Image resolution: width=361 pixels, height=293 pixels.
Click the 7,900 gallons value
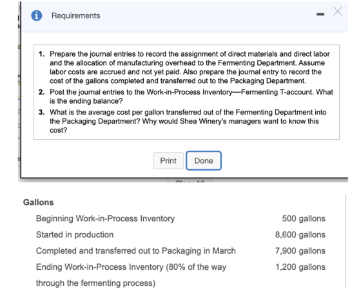click(x=300, y=250)
